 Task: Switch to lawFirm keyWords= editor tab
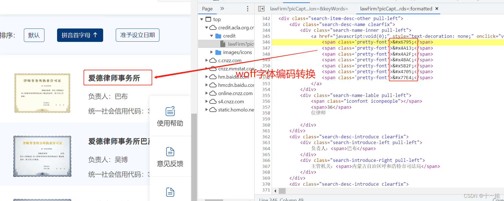tap(309, 9)
